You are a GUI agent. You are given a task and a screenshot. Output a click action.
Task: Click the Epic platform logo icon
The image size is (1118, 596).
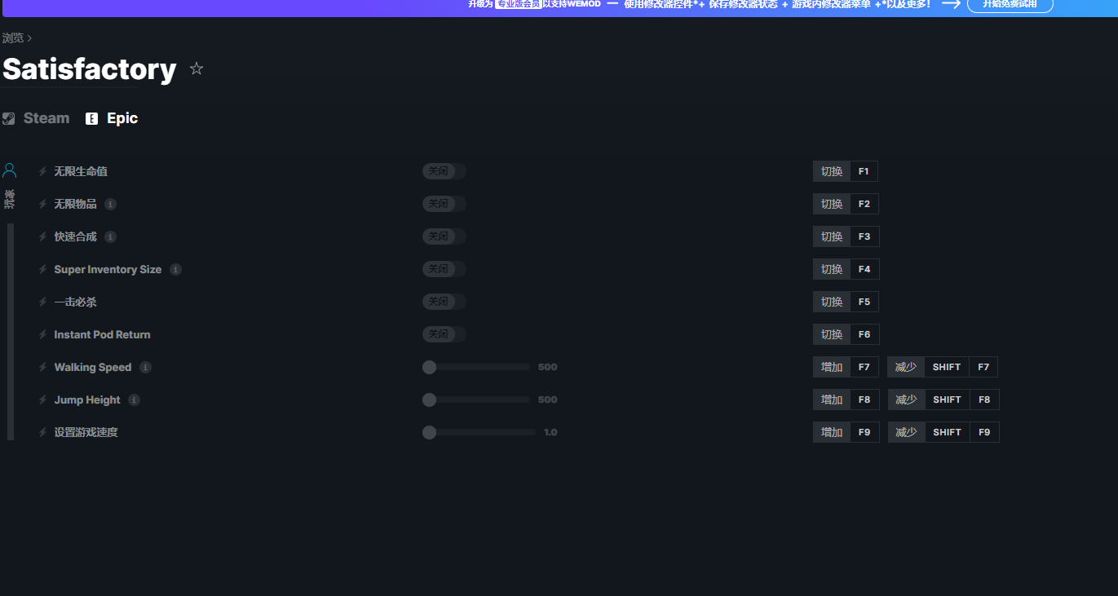[x=91, y=118]
